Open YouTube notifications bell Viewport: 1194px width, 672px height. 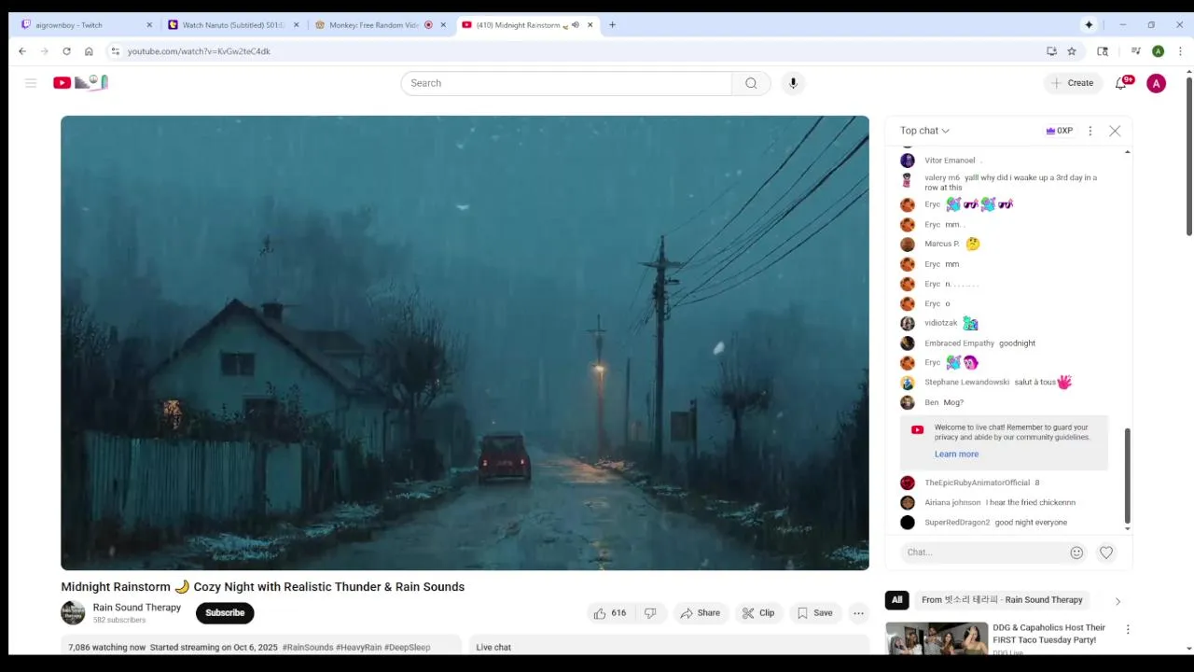pyautogui.click(x=1121, y=83)
